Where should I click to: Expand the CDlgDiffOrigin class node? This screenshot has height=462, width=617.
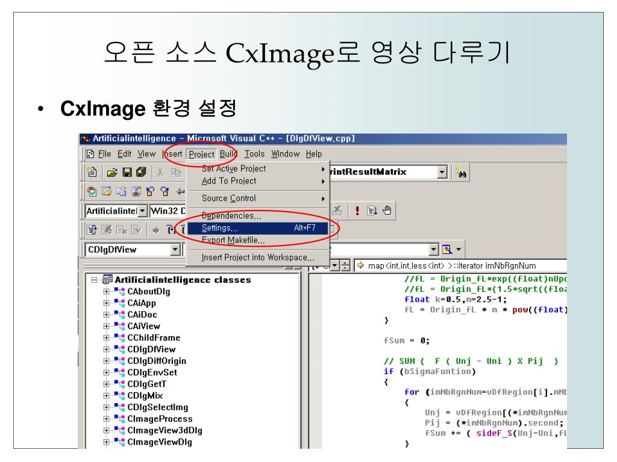click(106, 361)
